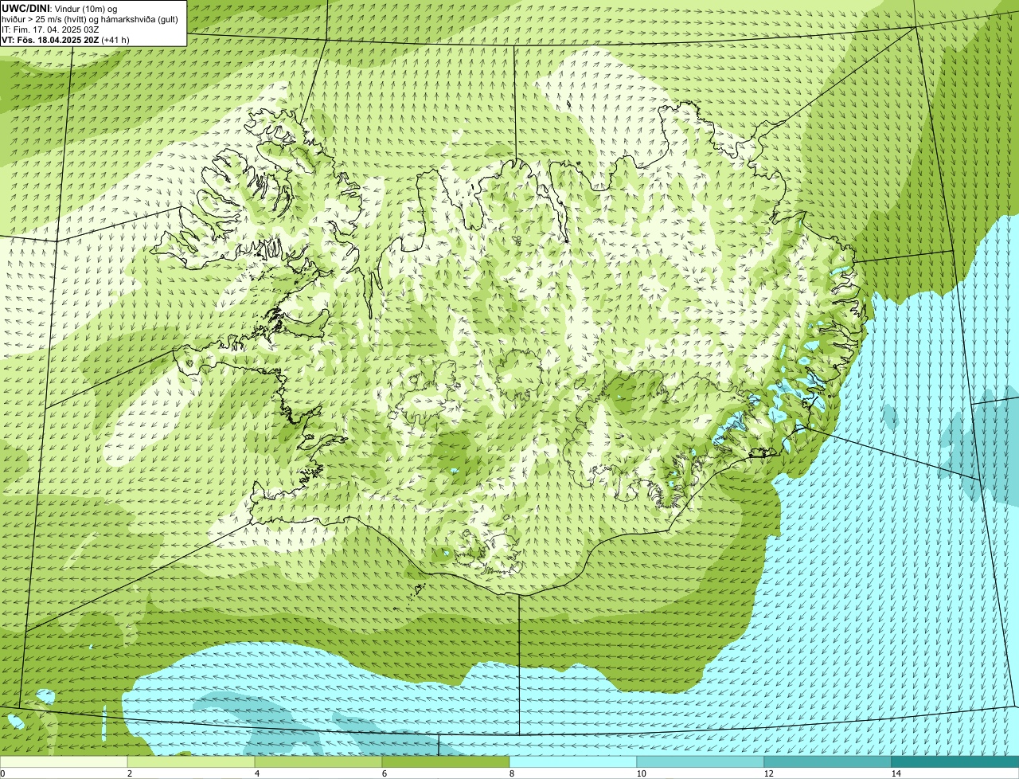
Task: Select the dark teal swatch above 14 m/s
Action: pyautogui.click(x=955, y=761)
